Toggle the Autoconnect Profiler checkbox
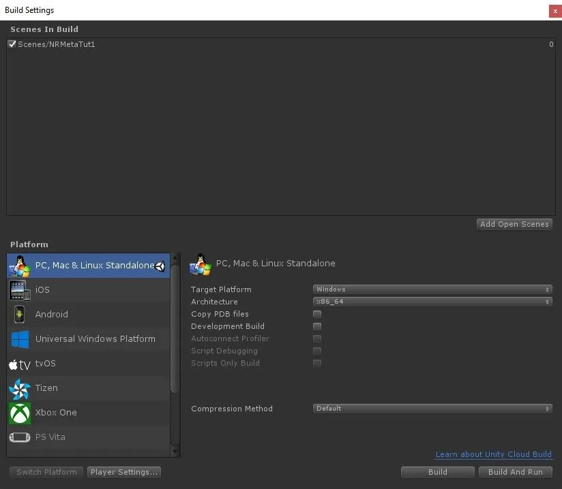The image size is (562, 489). click(317, 338)
